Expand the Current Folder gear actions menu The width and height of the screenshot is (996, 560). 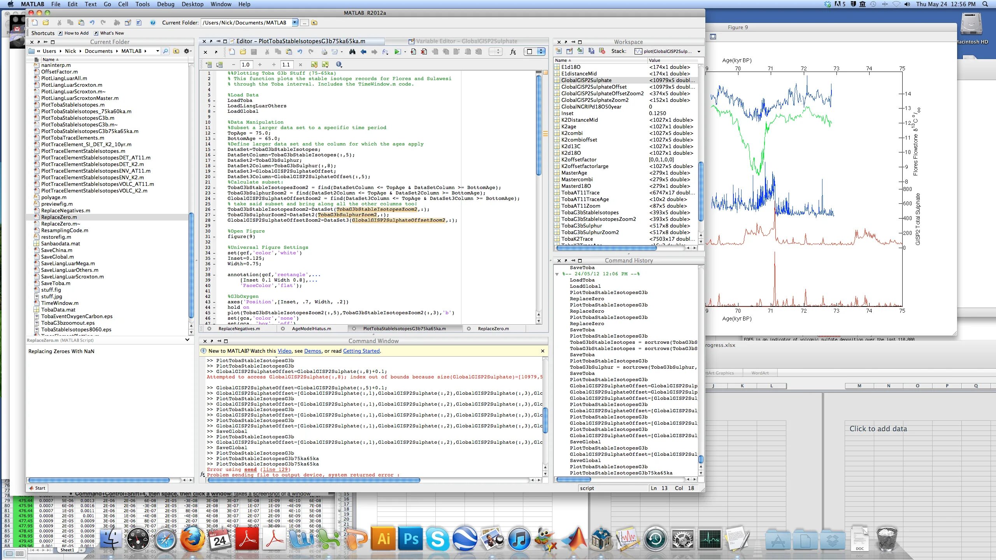(188, 51)
